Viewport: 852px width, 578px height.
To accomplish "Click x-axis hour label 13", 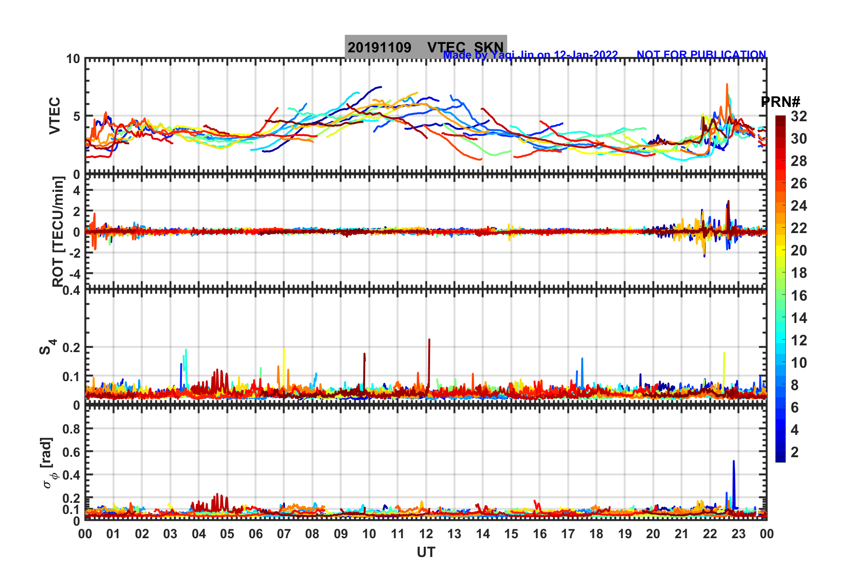I will (x=454, y=534).
